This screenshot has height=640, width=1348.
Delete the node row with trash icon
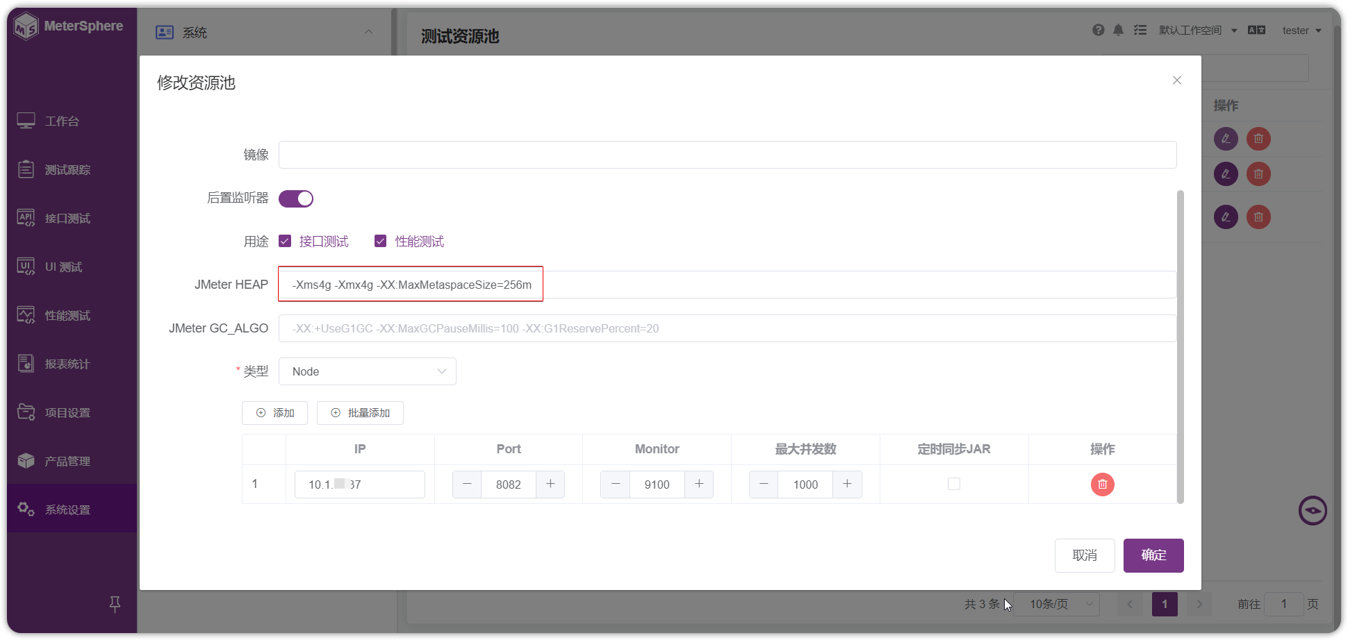point(1102,485)
